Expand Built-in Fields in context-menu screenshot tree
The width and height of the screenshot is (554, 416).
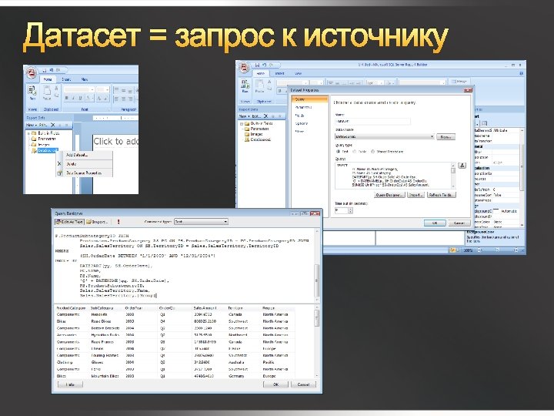point(28,133)
